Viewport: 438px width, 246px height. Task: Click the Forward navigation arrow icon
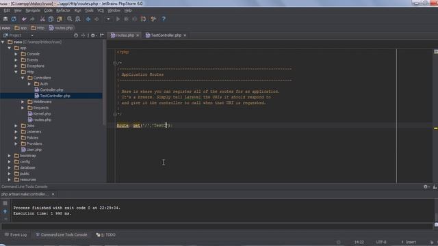point(96,19)
